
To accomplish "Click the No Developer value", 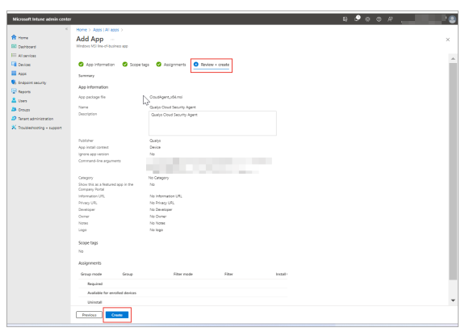I will pyautogui.click(x=161, y=209).
